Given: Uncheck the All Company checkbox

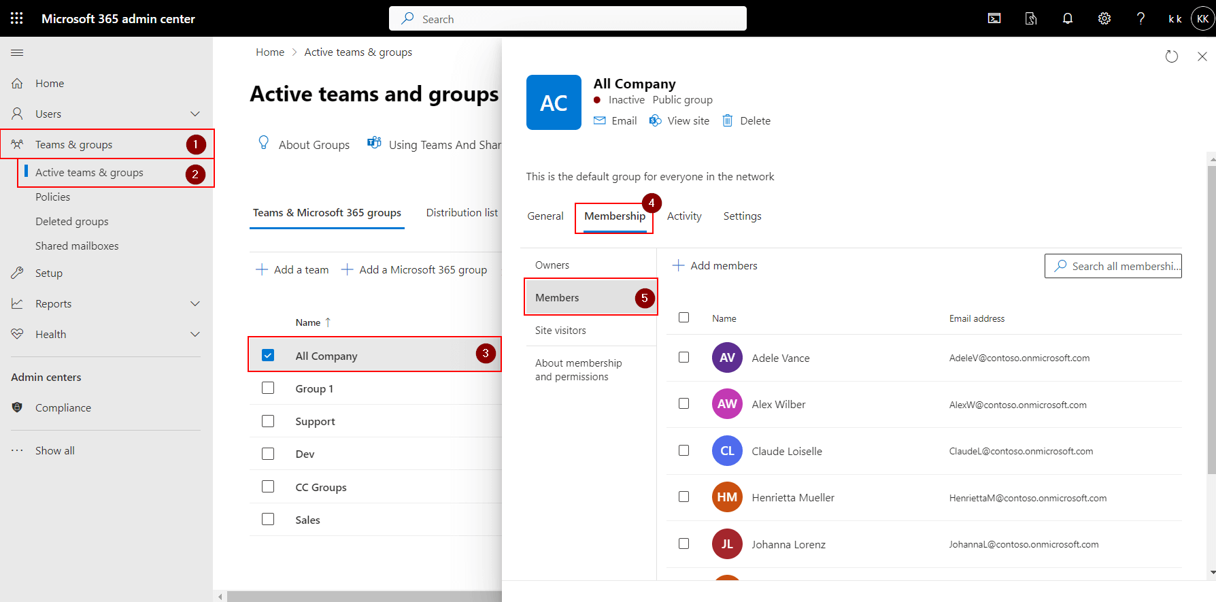Looking at the screenshot, I should pyautogui.click(x=268, y=355).
